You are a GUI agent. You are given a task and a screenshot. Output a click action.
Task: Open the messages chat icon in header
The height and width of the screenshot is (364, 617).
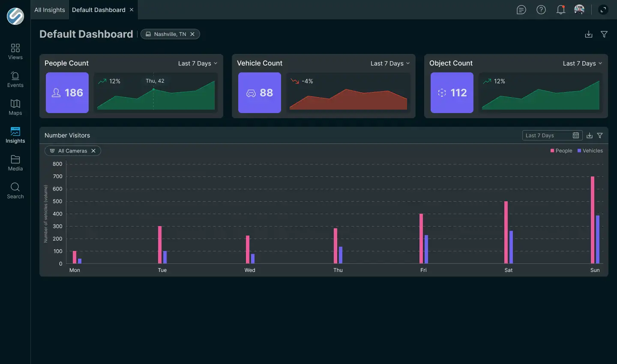pyautogui.click(x=521, y=10)
